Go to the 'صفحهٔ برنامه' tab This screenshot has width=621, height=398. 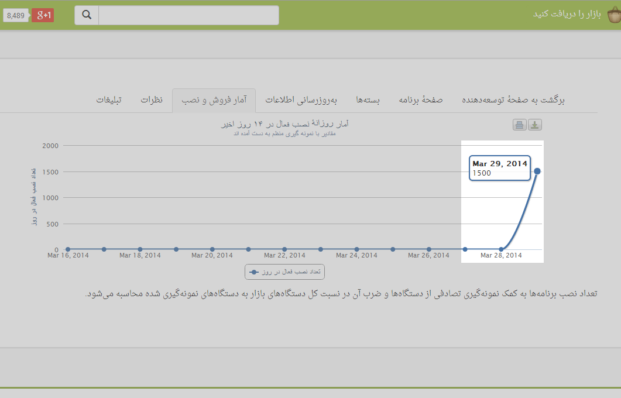coord(421,100)
